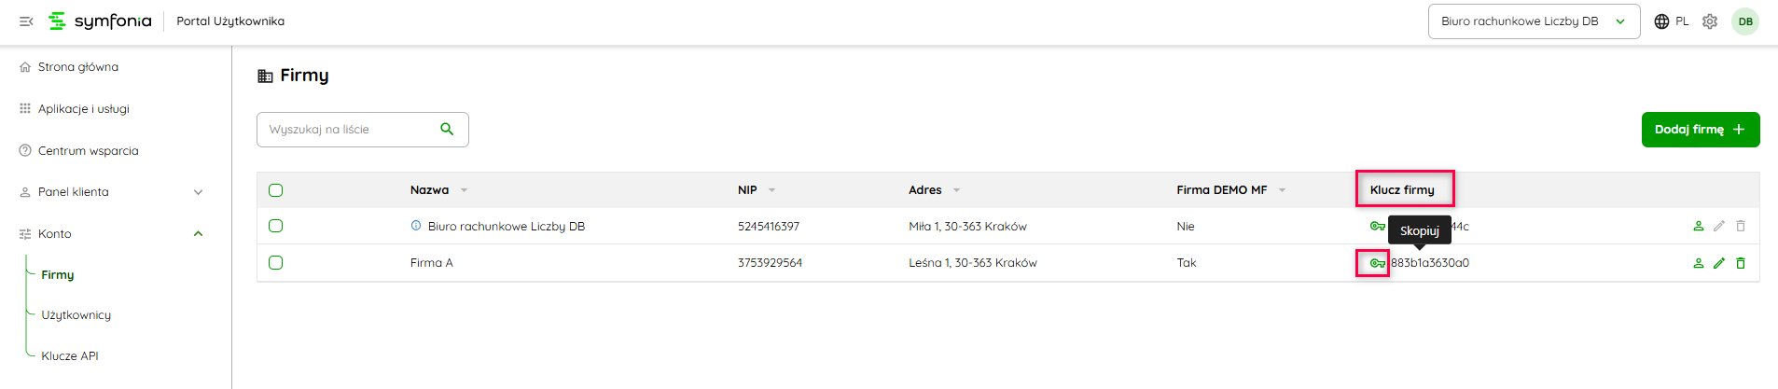Click key icon in Biuro rachunkowe row
The image size is (1778, 389).
click(1377, 226)
